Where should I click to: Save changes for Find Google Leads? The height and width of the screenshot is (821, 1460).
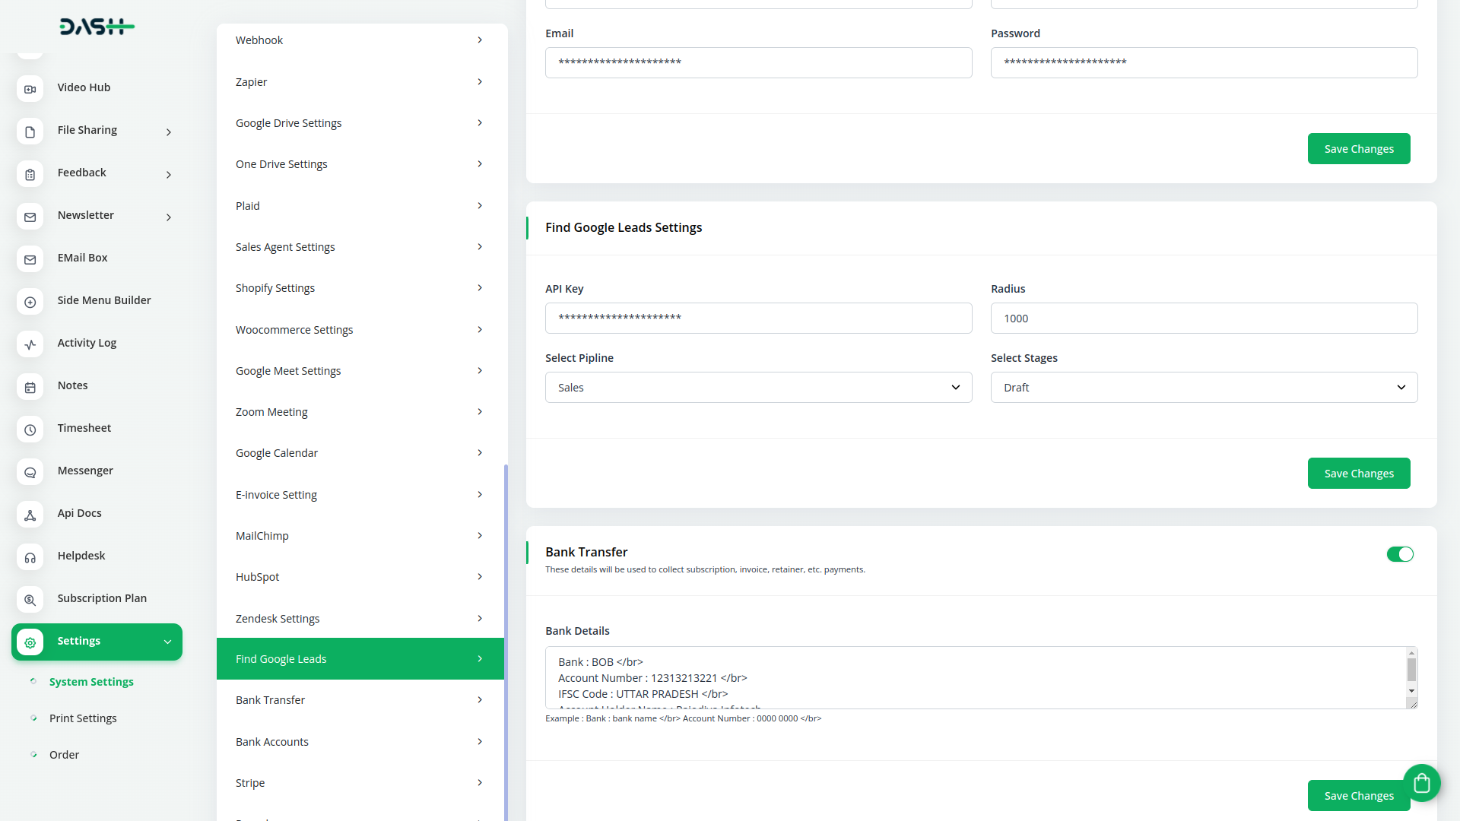(x=1358, y=473)
